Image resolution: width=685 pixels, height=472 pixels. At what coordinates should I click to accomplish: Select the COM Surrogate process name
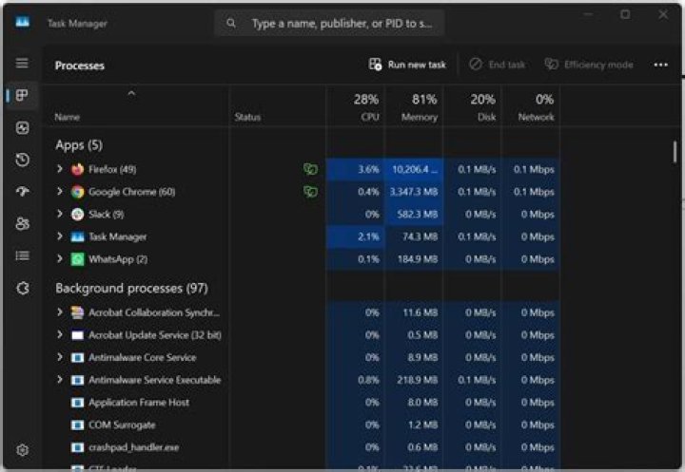point(122,425)
